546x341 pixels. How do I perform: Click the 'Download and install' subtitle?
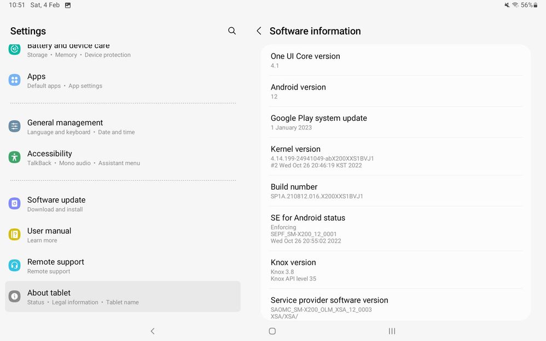coord(55,209)
